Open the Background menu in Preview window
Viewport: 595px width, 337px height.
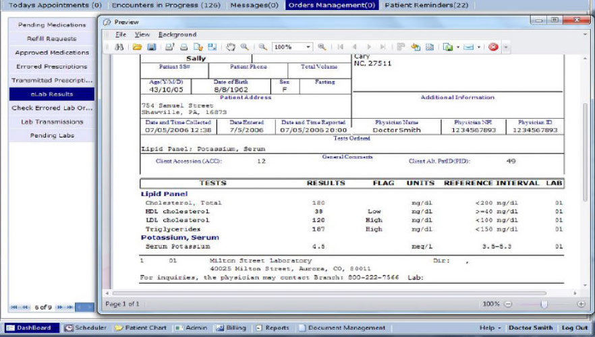click(x=177, y=34)
